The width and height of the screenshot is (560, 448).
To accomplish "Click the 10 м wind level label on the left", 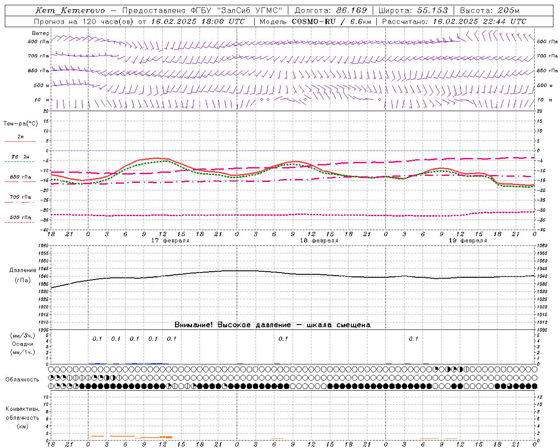I will coord(42,100).
